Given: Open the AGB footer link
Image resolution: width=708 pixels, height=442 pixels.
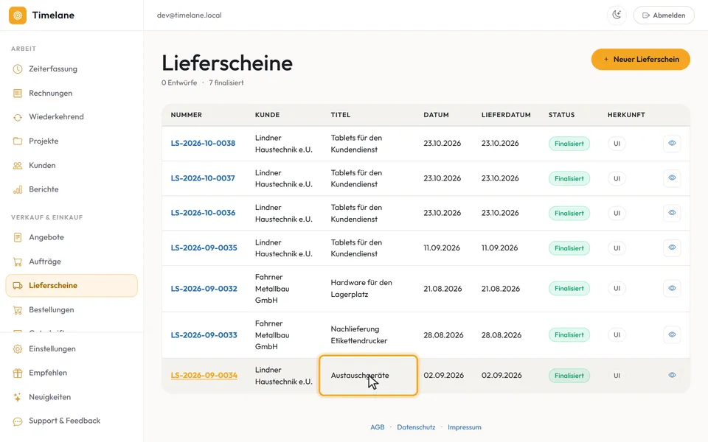Looking at the screenshot, I should click(377, 427).
